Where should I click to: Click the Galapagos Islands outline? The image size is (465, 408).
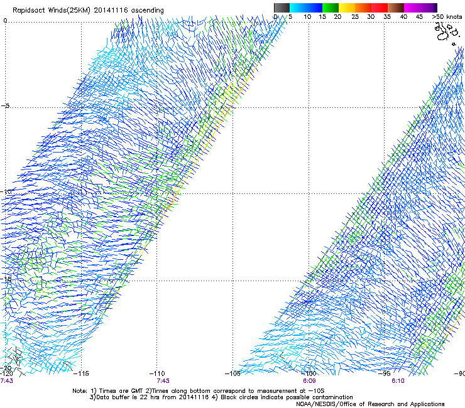click(x=446, y=33)
